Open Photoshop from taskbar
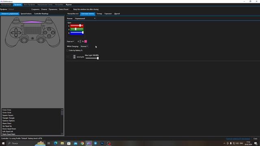The image size is (260, 146). point(102,143)
